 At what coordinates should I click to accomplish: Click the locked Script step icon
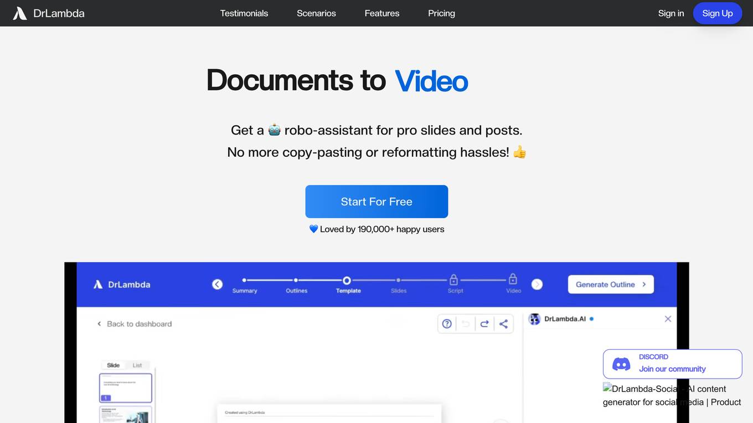[x=453, y=279]
